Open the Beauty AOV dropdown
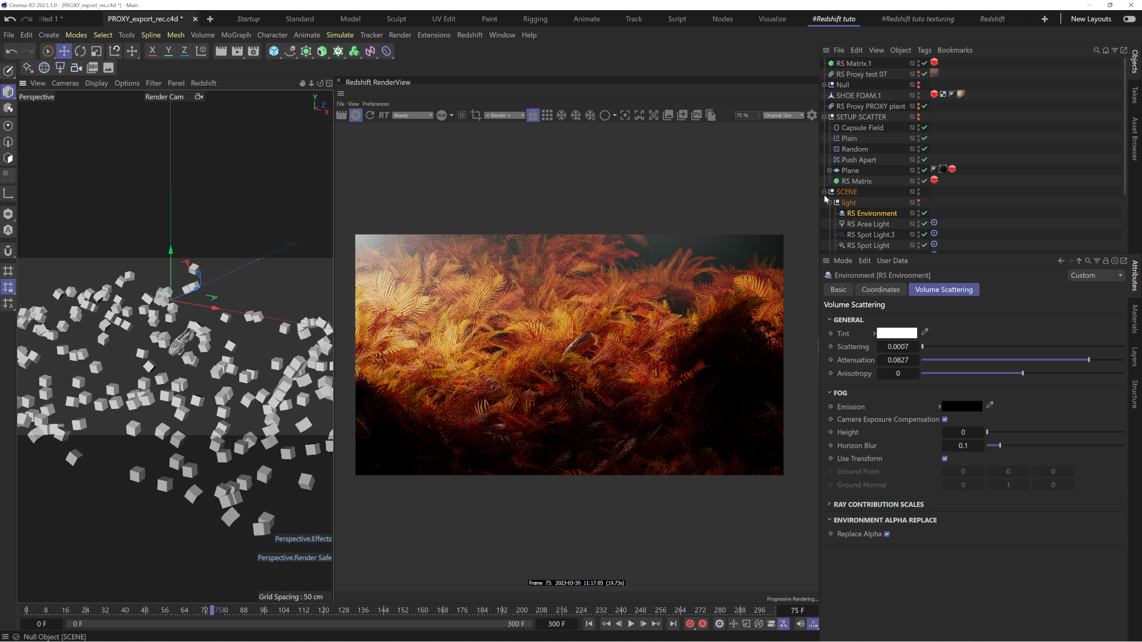The image size is (1142, 642). coord(413,115)
